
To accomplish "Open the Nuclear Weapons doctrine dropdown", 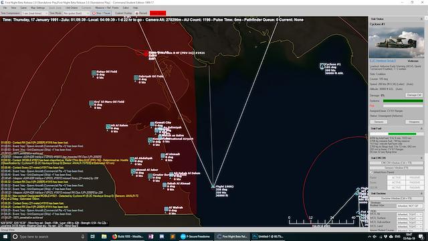I will [x=409, y=206].
